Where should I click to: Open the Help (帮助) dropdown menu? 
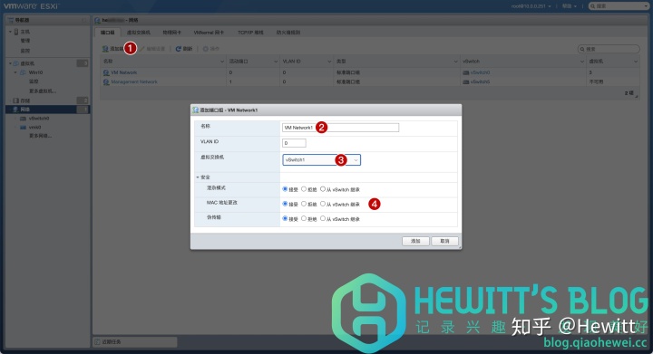click(570, 6)
